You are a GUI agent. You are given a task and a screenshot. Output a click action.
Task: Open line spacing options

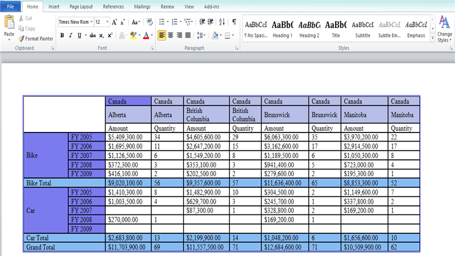point(200,35)
